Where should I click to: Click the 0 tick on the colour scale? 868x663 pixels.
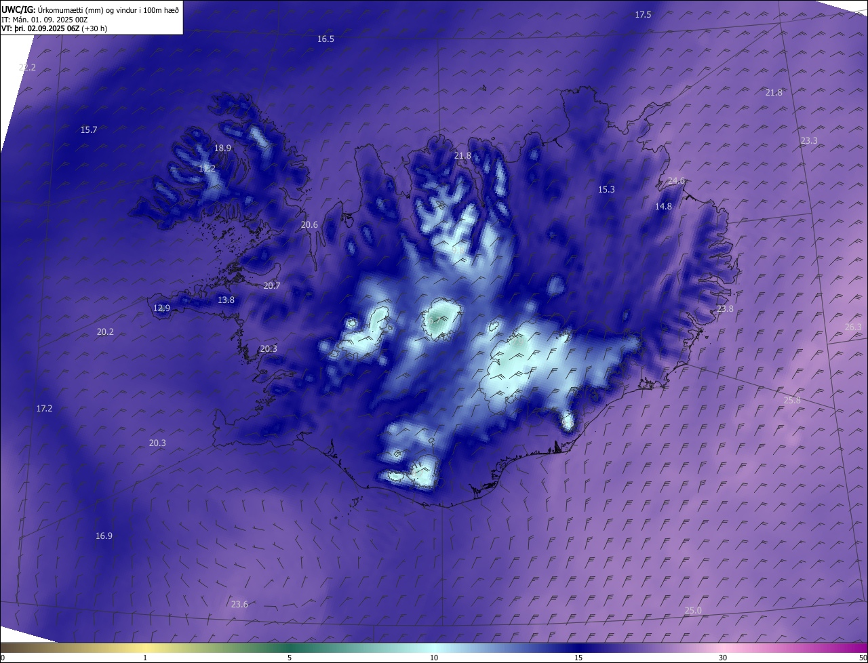click(3, 658)
